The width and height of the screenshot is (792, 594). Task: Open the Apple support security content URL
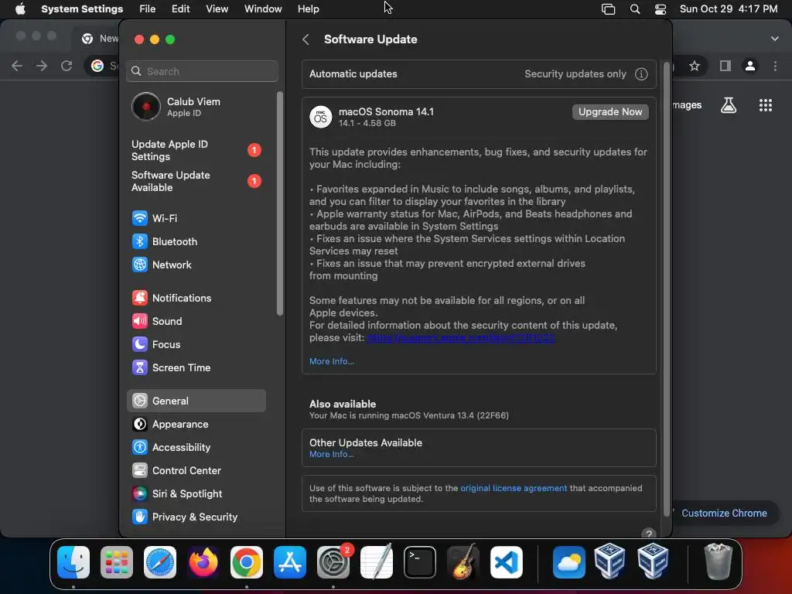click(461, 337)
